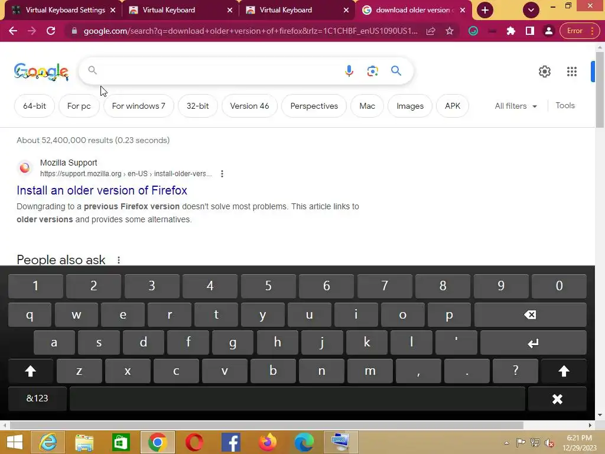
Task: Tap the spacebar on virtual keyboard
Action: point(297,399)
